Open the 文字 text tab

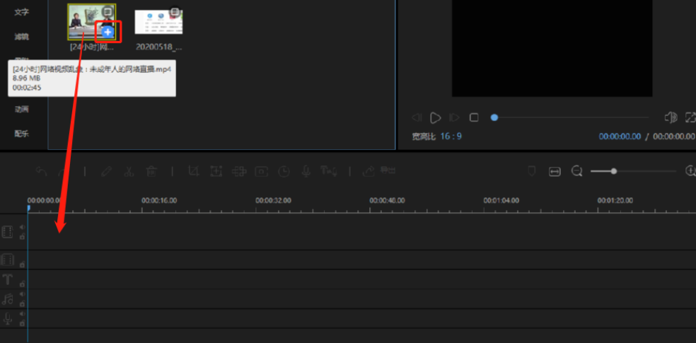[x=21, y=13]
